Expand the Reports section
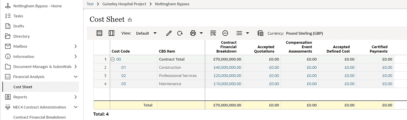 tap(76, 97)
